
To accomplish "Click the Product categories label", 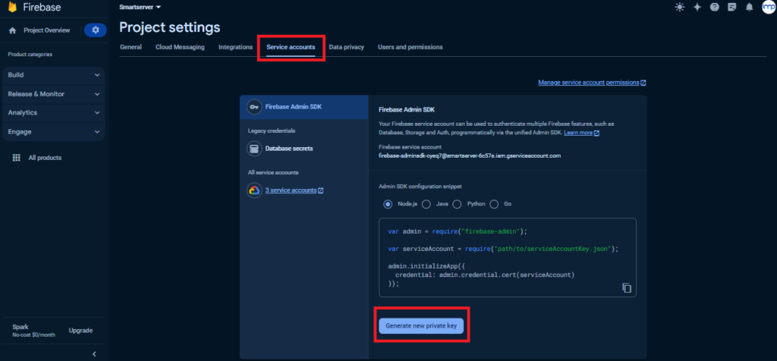I will click(30, 55).
